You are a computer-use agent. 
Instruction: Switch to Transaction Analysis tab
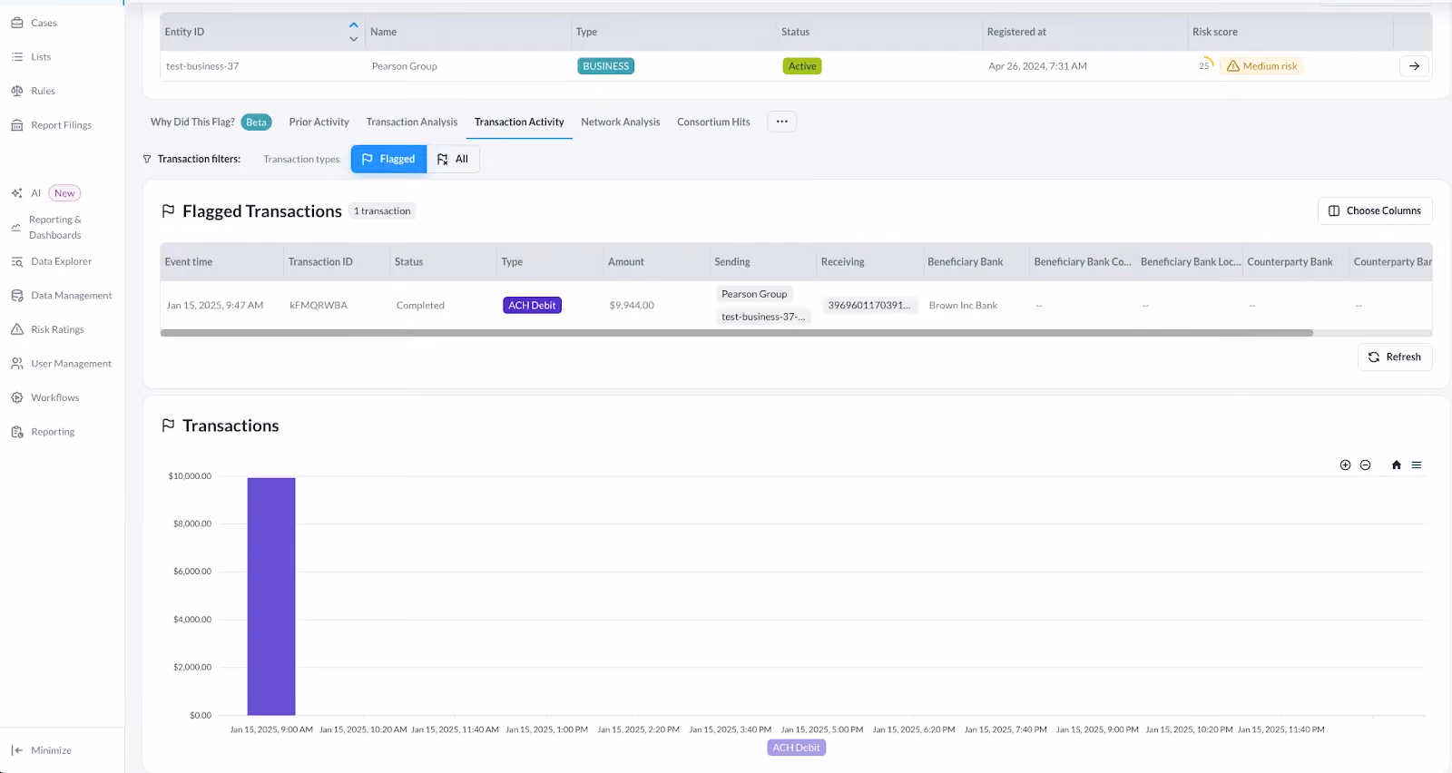point(412,122)
